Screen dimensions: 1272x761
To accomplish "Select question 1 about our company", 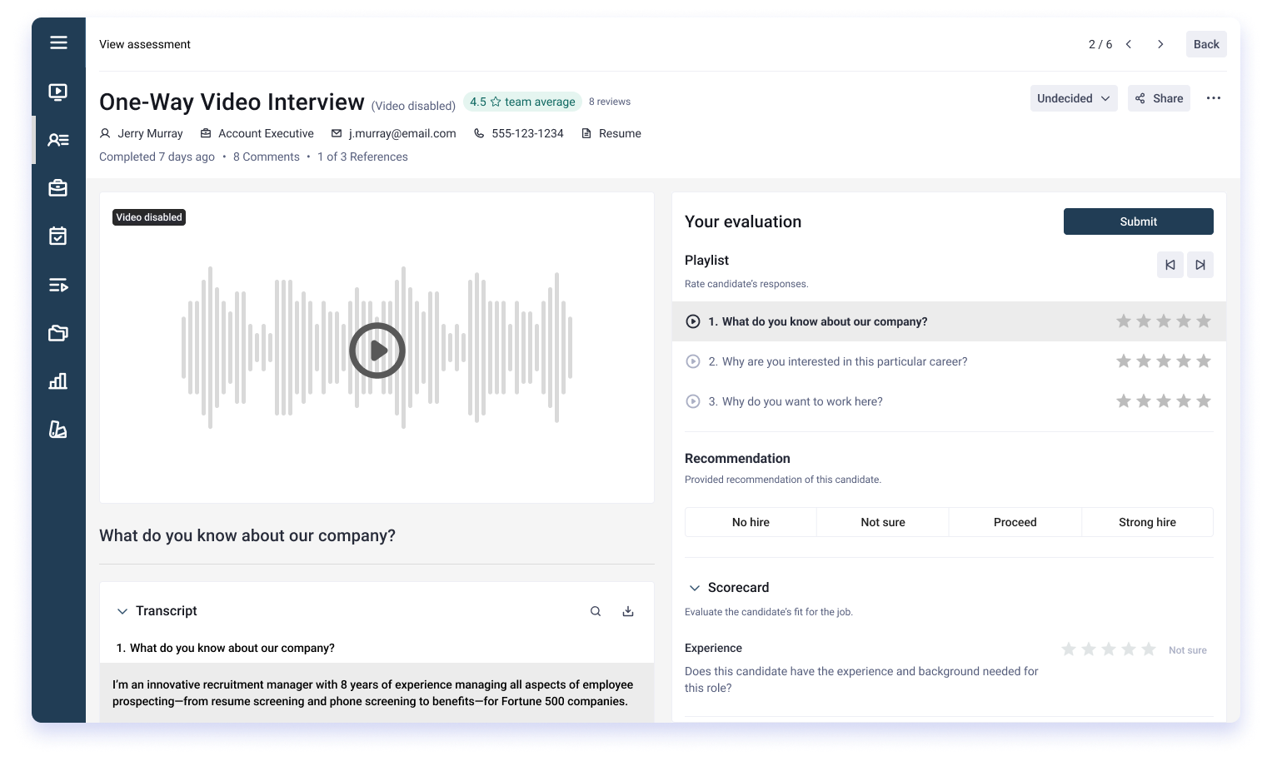I will coord(949,321).
